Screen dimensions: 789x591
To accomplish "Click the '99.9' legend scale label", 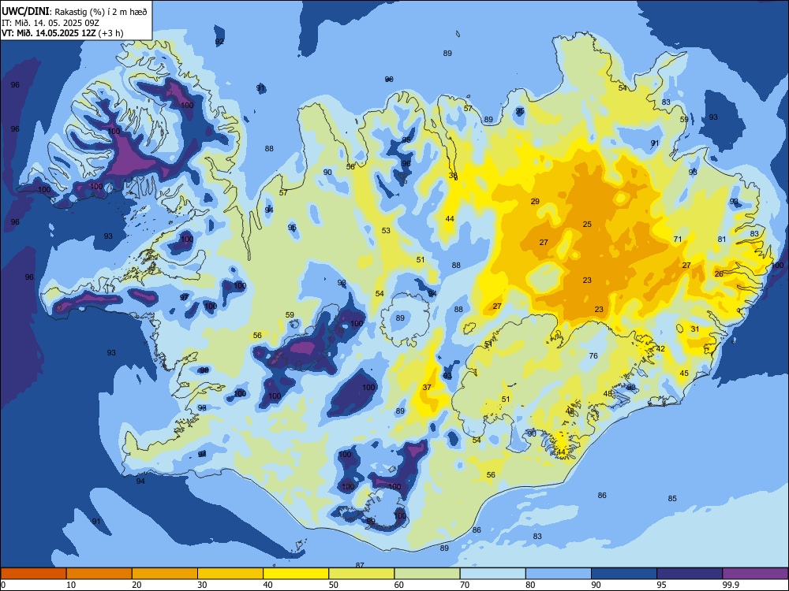I will tap(730, 585).
